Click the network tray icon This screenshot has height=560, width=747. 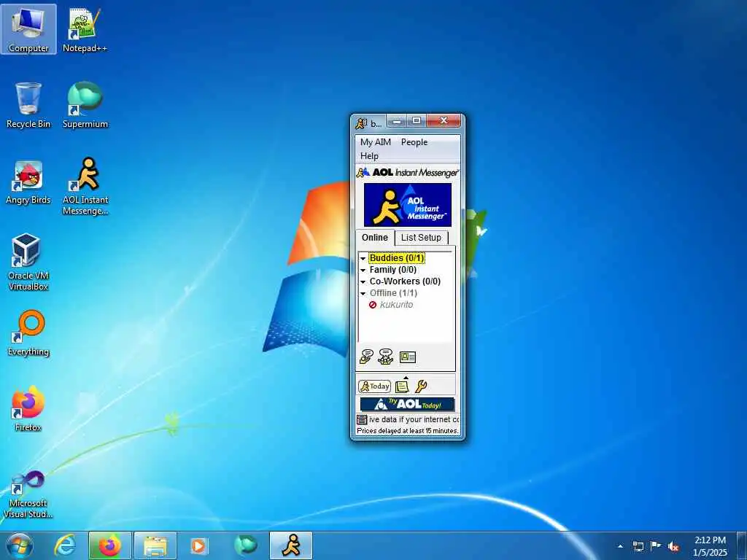tap(638, 546)
